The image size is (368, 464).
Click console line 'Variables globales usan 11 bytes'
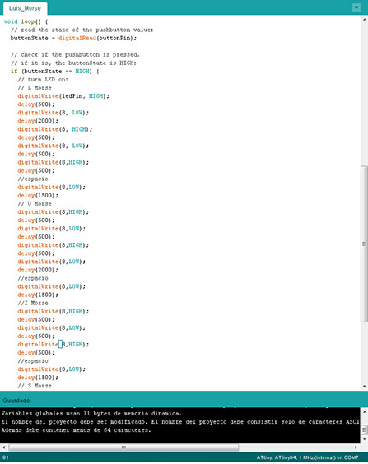tap(91, 414)
